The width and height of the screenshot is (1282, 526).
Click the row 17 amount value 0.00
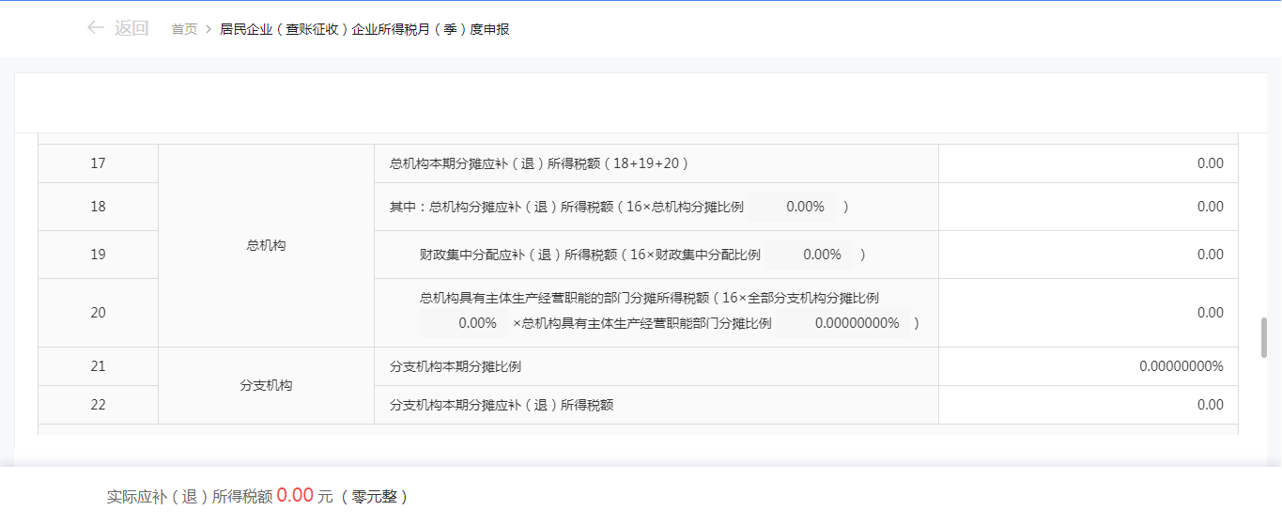(x=1211, y=163)
